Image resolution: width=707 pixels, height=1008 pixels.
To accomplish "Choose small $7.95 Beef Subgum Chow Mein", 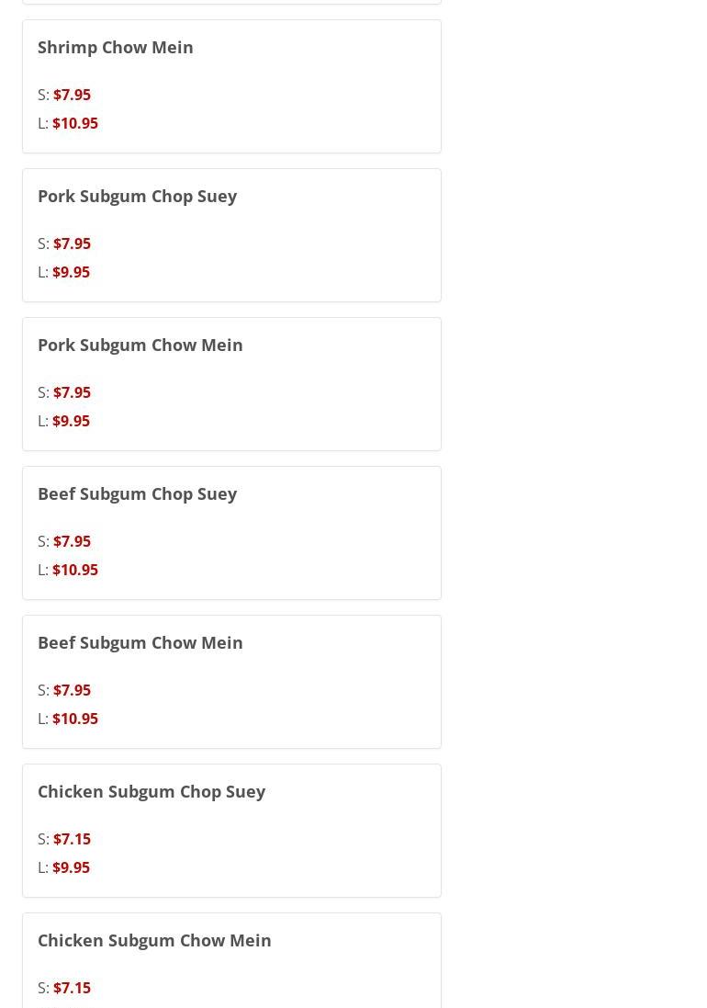I will 72,690.
